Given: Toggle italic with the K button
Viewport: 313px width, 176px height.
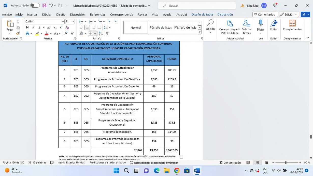Looking at the screenshot, I should click(33, 27).
